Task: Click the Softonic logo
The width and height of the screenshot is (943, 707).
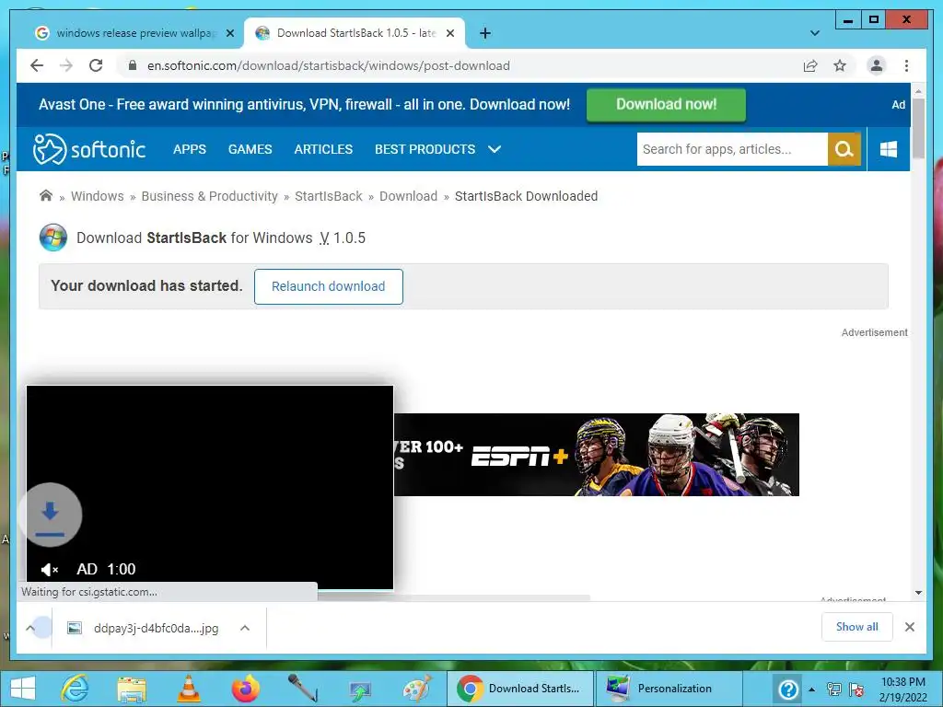Action: point(89,149)
